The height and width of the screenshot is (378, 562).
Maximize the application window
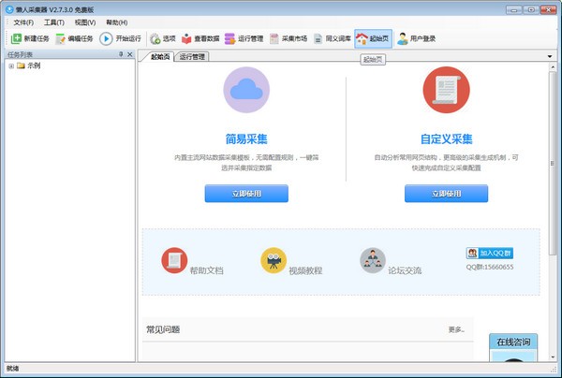pyautogui.click(x=531, y=9)
